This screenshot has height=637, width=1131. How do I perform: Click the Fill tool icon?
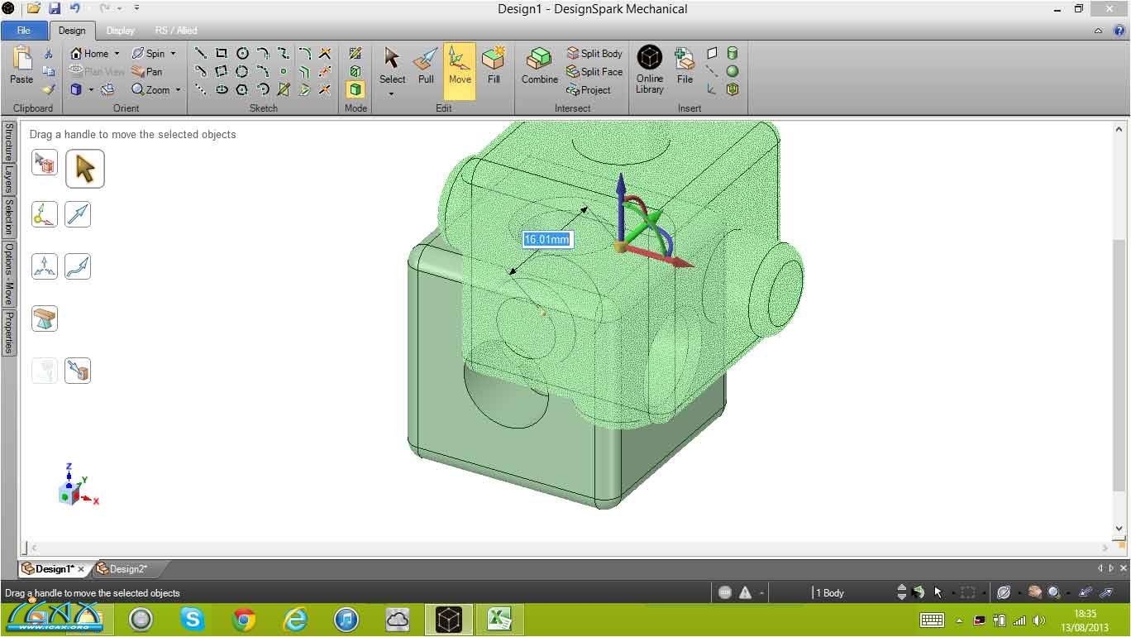pos(494,66)
